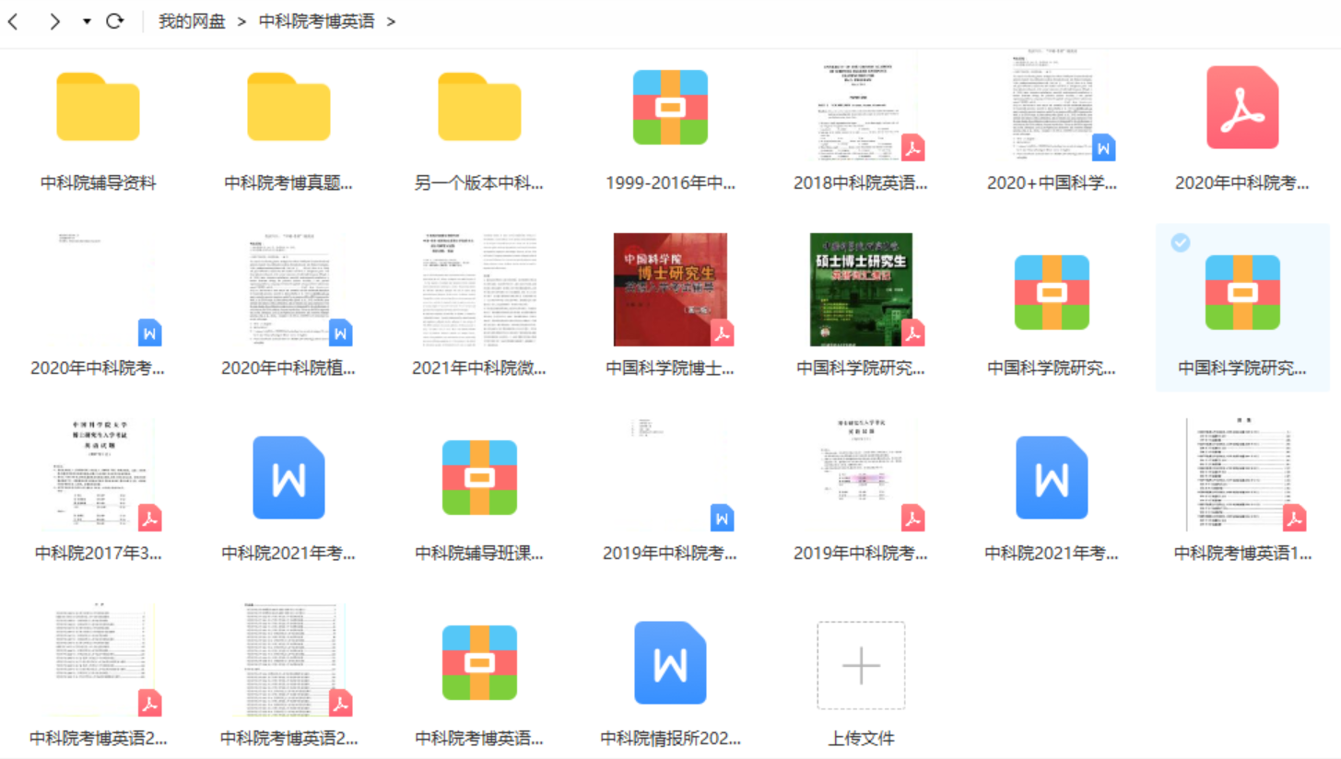Click the 上传文件 label
The height and width of the screenshot is (759, 1341).
[861, 739]
